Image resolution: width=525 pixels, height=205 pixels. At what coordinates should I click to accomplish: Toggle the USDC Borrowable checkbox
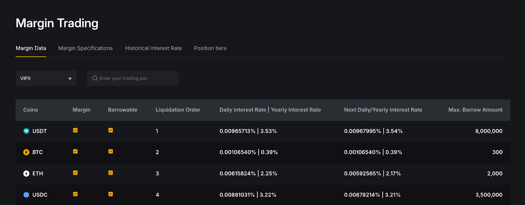(111, 194)
